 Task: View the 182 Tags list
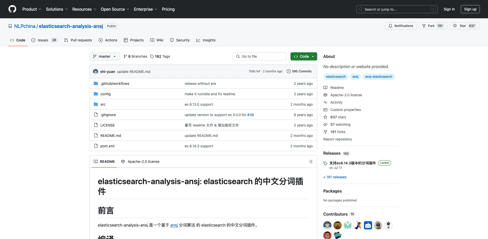click(160, 56)
